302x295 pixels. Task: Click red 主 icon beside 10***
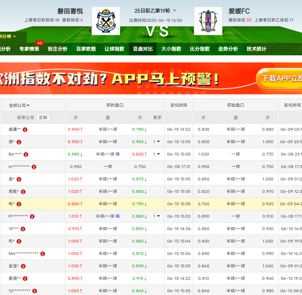click(x=23, y=229)
